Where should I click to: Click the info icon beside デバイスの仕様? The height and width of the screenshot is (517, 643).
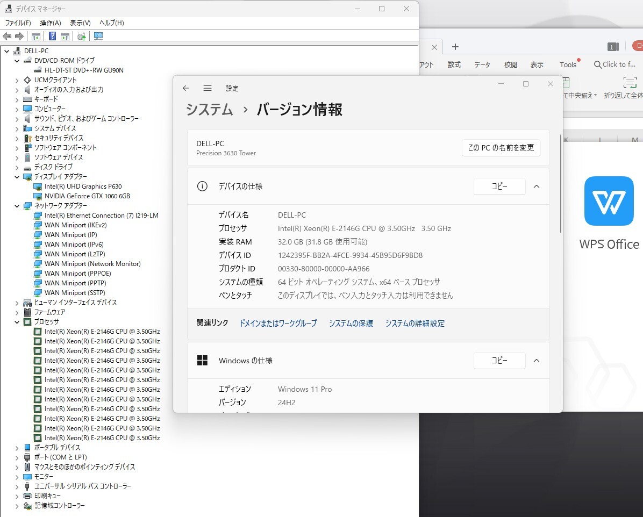coord(202,186)
